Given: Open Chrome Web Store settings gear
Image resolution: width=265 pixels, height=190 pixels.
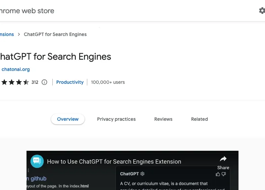Looking at the screenshot, I should (x=262, y=10).
